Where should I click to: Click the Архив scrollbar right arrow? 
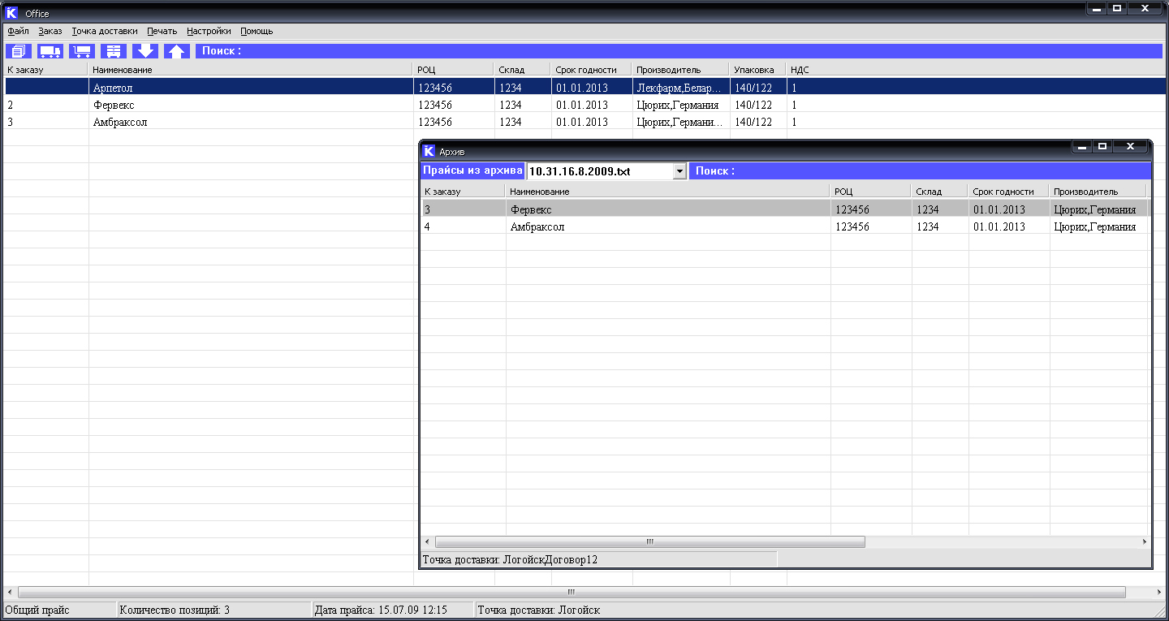(1145, 541)
